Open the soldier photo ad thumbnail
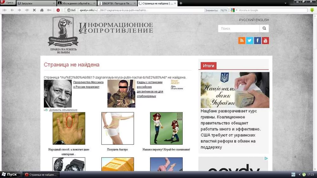Viewport: 317px width, 178px height. pyautogui.click(x=121, y=93)
